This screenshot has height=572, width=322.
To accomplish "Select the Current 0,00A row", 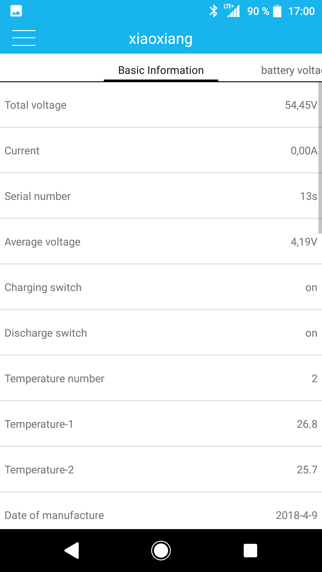I will point(161,151).
